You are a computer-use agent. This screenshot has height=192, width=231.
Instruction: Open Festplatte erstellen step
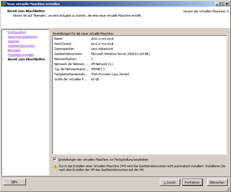point(21,55)
